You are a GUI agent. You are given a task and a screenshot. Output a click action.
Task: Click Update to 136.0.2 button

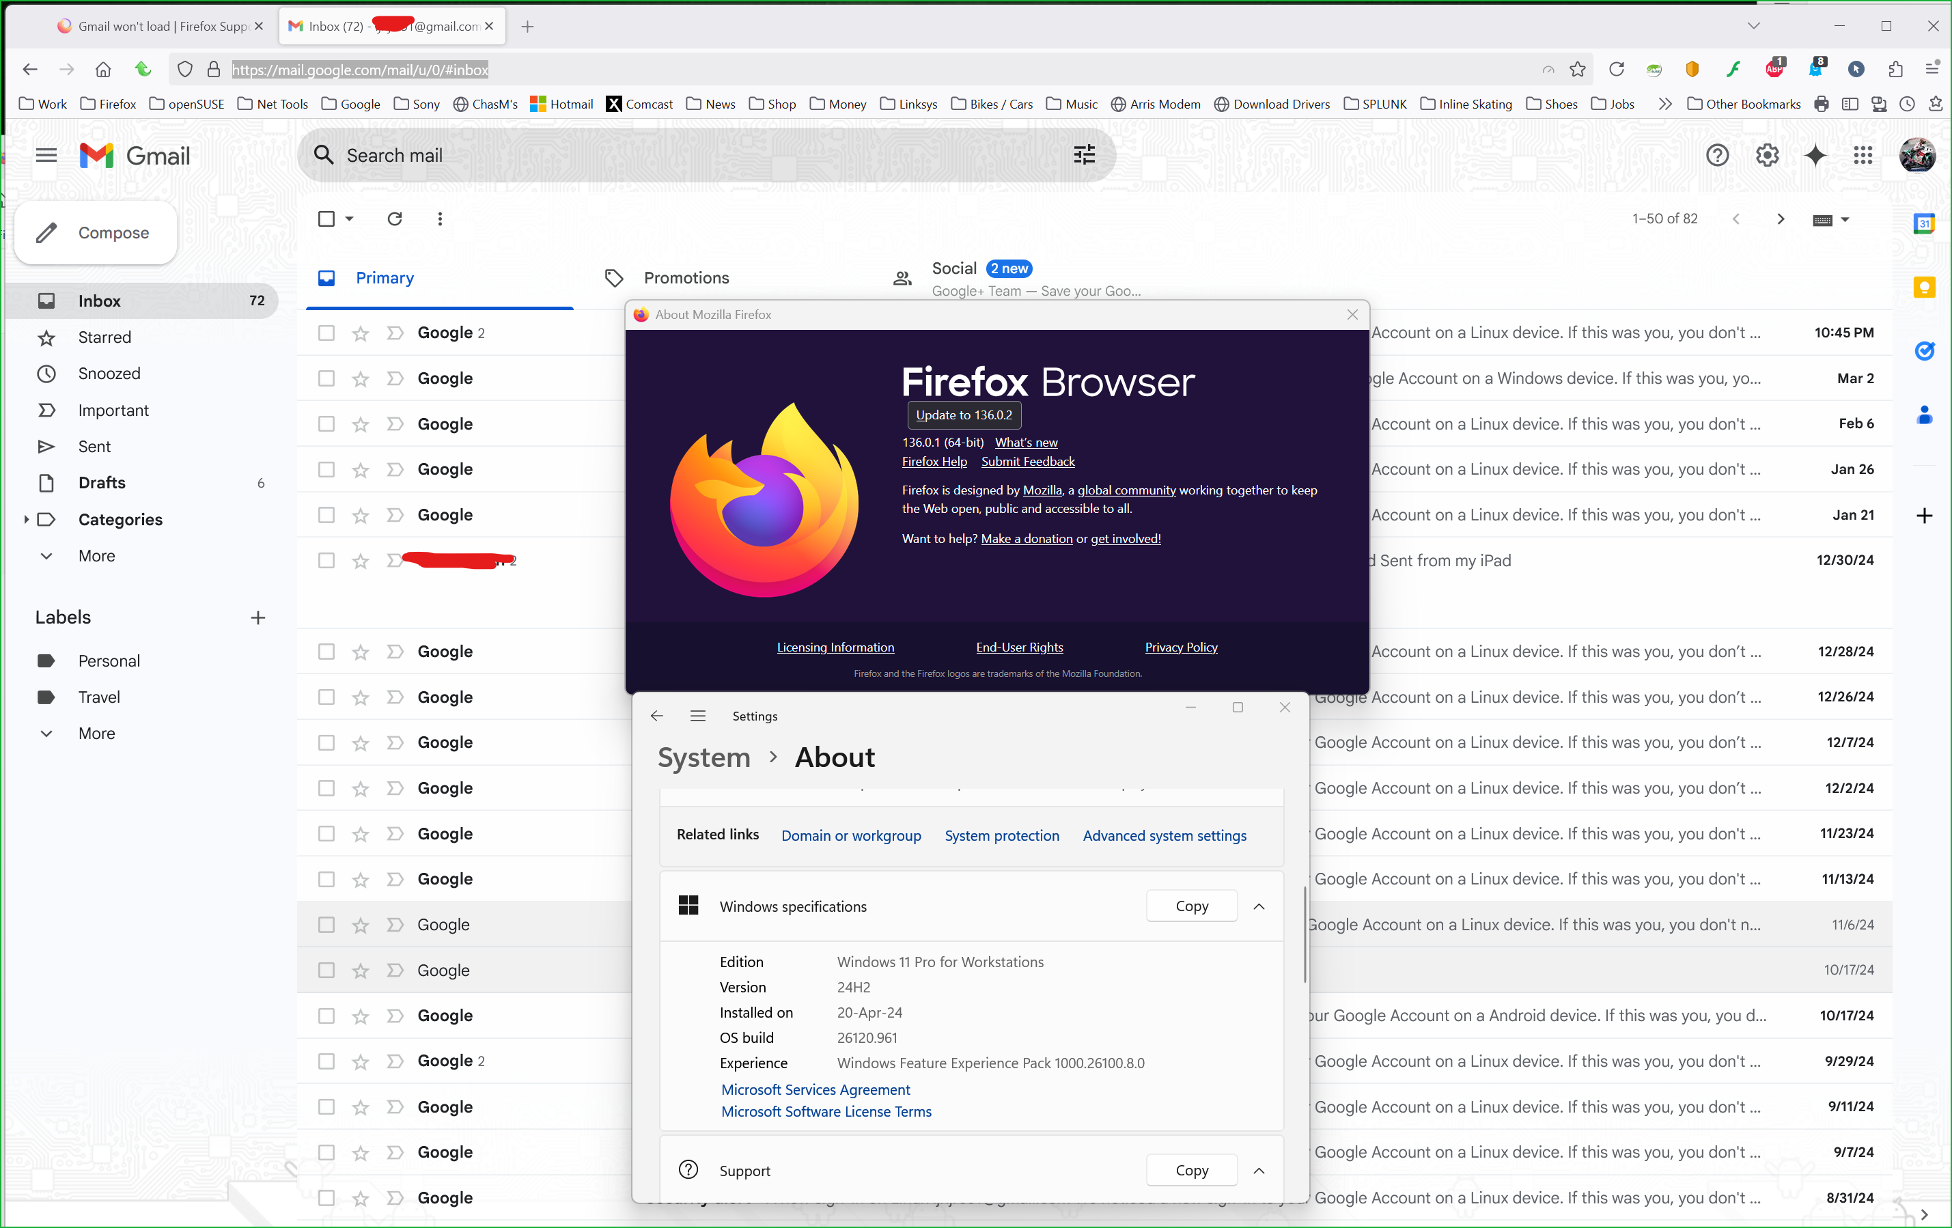[963, 415]
